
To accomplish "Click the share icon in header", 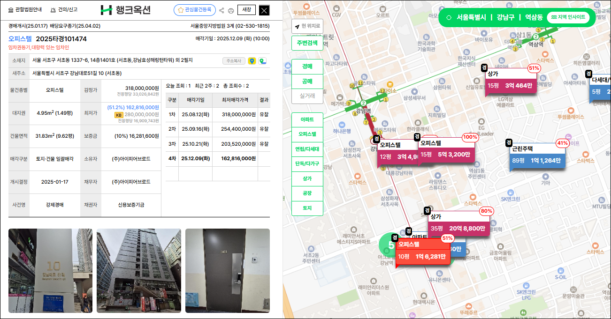I will (x=221, y=10).
